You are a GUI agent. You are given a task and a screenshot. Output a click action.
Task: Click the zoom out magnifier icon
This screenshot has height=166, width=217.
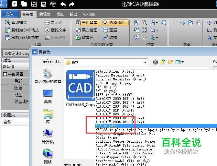tap(153, 30)
